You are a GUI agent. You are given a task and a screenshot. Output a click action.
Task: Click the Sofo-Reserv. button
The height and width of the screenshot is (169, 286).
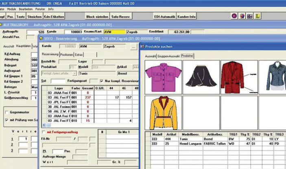tap(121, 17)
